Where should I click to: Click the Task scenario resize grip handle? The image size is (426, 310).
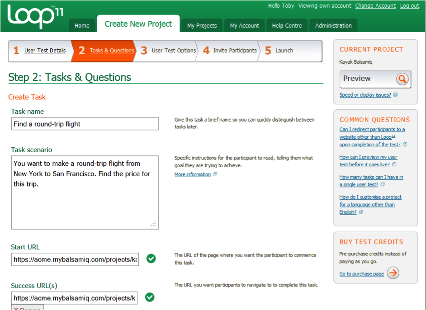(153, 224)
